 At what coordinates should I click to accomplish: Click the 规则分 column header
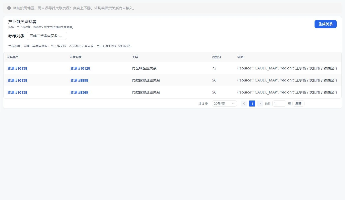[x=217, y=57]
